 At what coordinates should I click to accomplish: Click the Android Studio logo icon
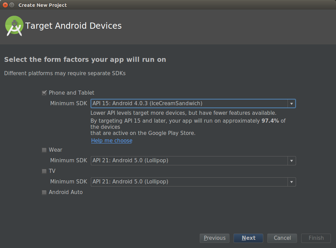pyautogui.click(x=14, y=26)
